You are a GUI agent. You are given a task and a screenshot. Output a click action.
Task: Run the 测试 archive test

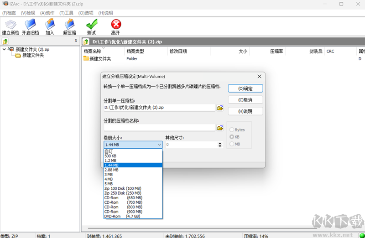[92, 24]
